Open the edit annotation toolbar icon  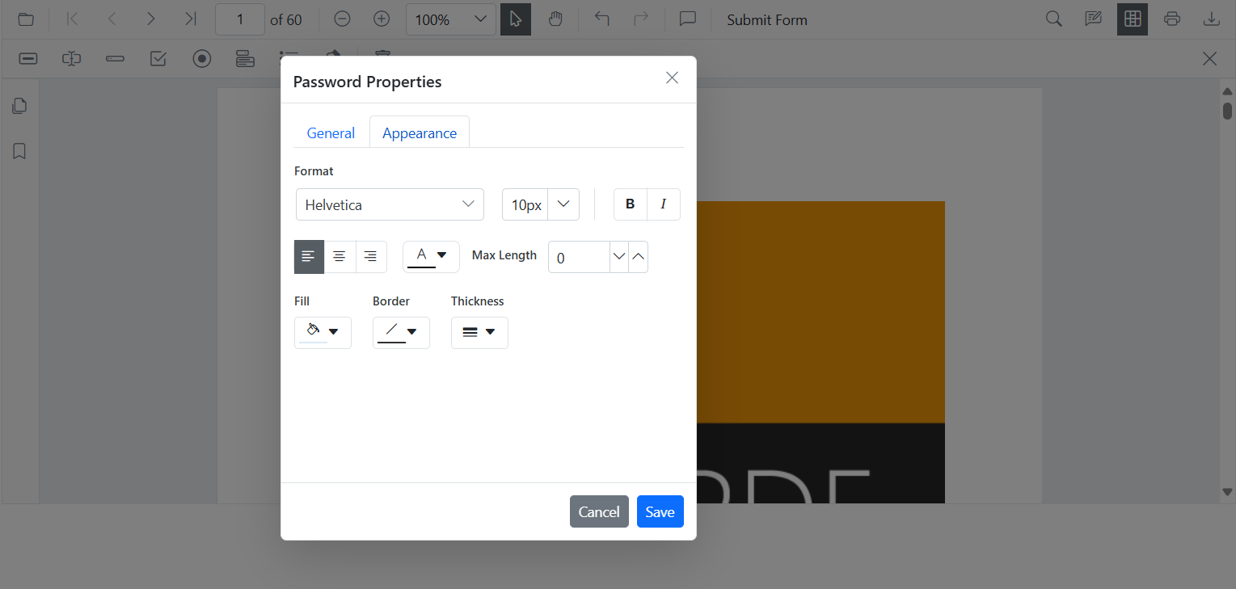(1094, 19)
